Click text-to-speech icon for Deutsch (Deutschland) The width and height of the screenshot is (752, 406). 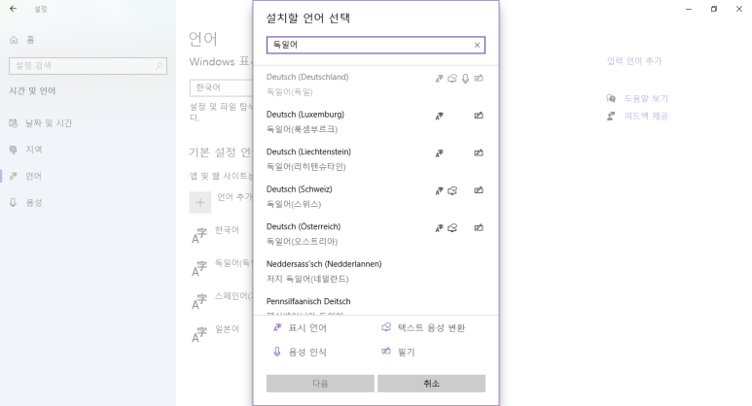tap(452, 79)
